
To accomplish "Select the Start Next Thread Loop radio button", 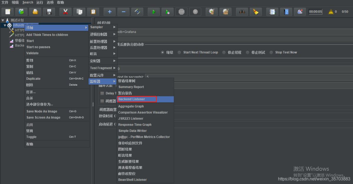I will [x=179, y=52].
